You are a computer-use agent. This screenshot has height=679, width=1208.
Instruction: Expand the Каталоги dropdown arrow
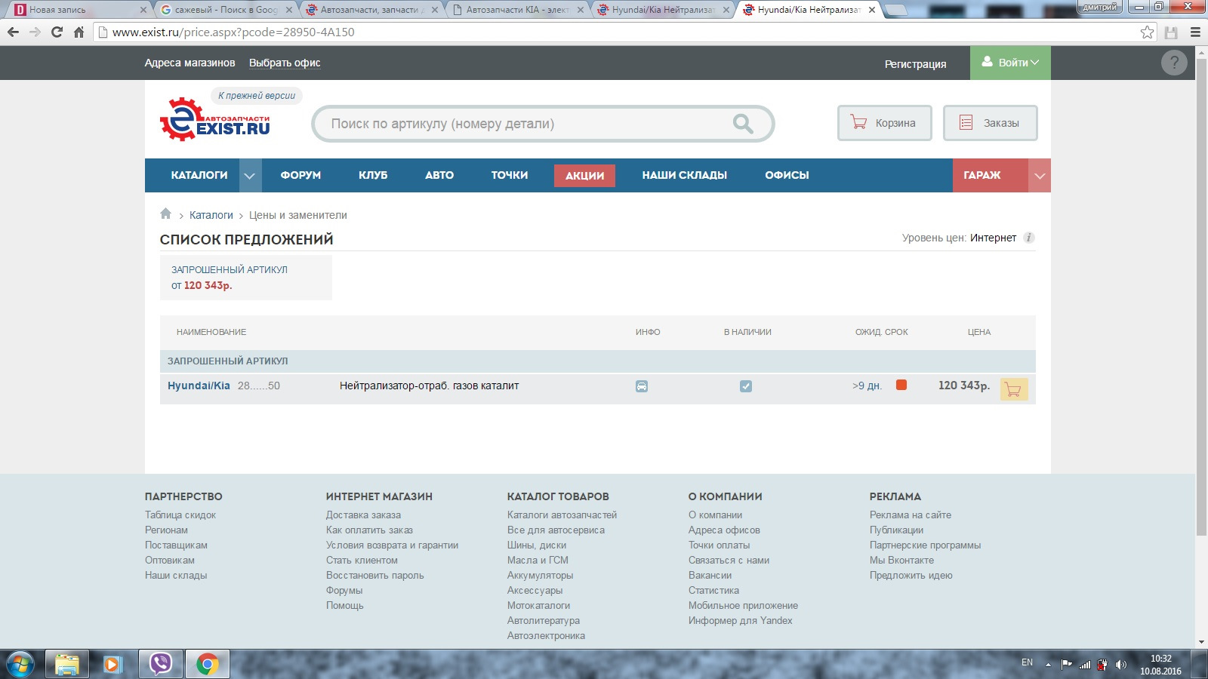pos(250,176)
